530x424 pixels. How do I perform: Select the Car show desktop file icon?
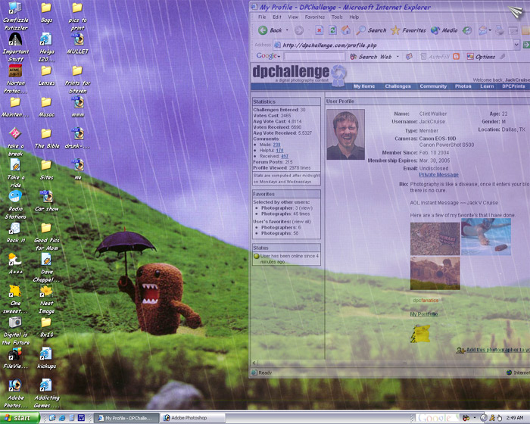pos(46,201)
